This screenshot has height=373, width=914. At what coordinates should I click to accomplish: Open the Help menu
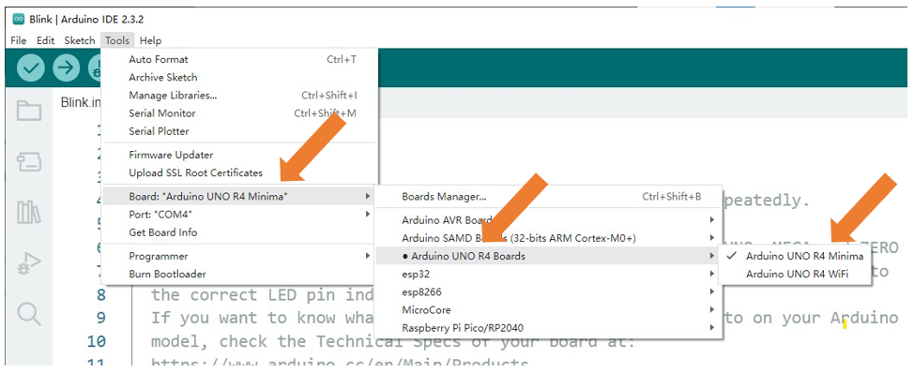point(150,40)
